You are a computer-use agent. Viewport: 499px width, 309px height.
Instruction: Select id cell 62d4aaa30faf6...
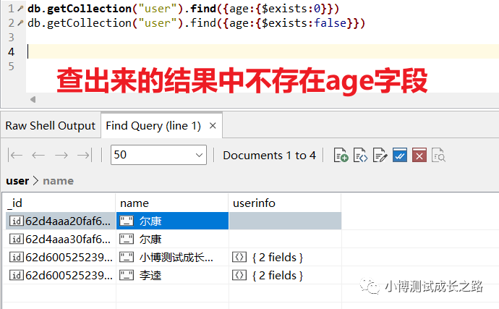(x=61, y=239)
